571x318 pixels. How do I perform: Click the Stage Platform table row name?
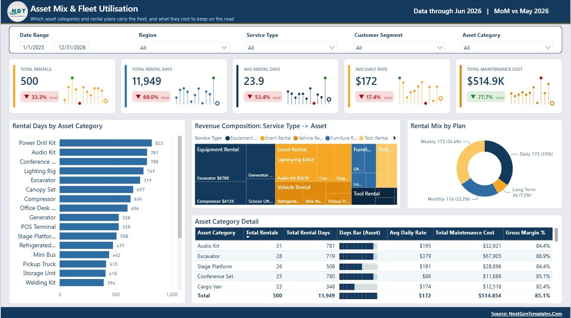(x=215, y=266)
